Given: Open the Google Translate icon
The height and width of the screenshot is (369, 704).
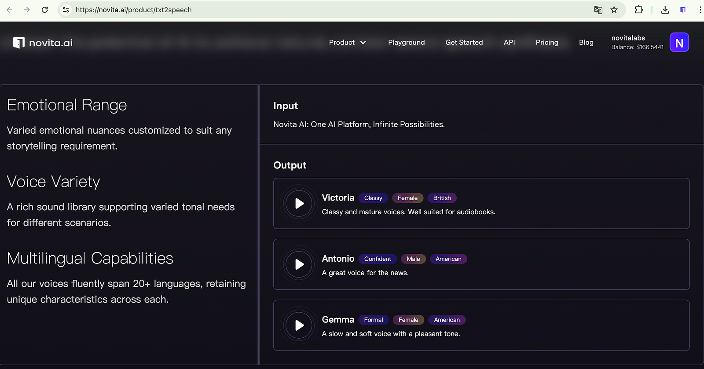Looking at the screenshot, I should pyautogui.click(x=598, y=10).
